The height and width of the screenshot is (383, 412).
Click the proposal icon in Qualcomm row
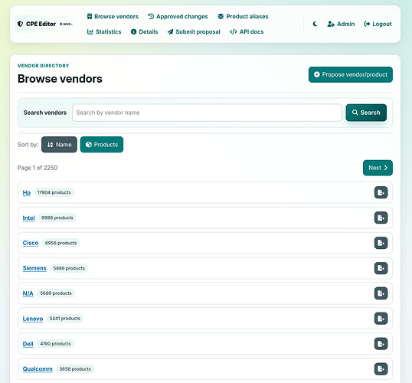(381, 368)
